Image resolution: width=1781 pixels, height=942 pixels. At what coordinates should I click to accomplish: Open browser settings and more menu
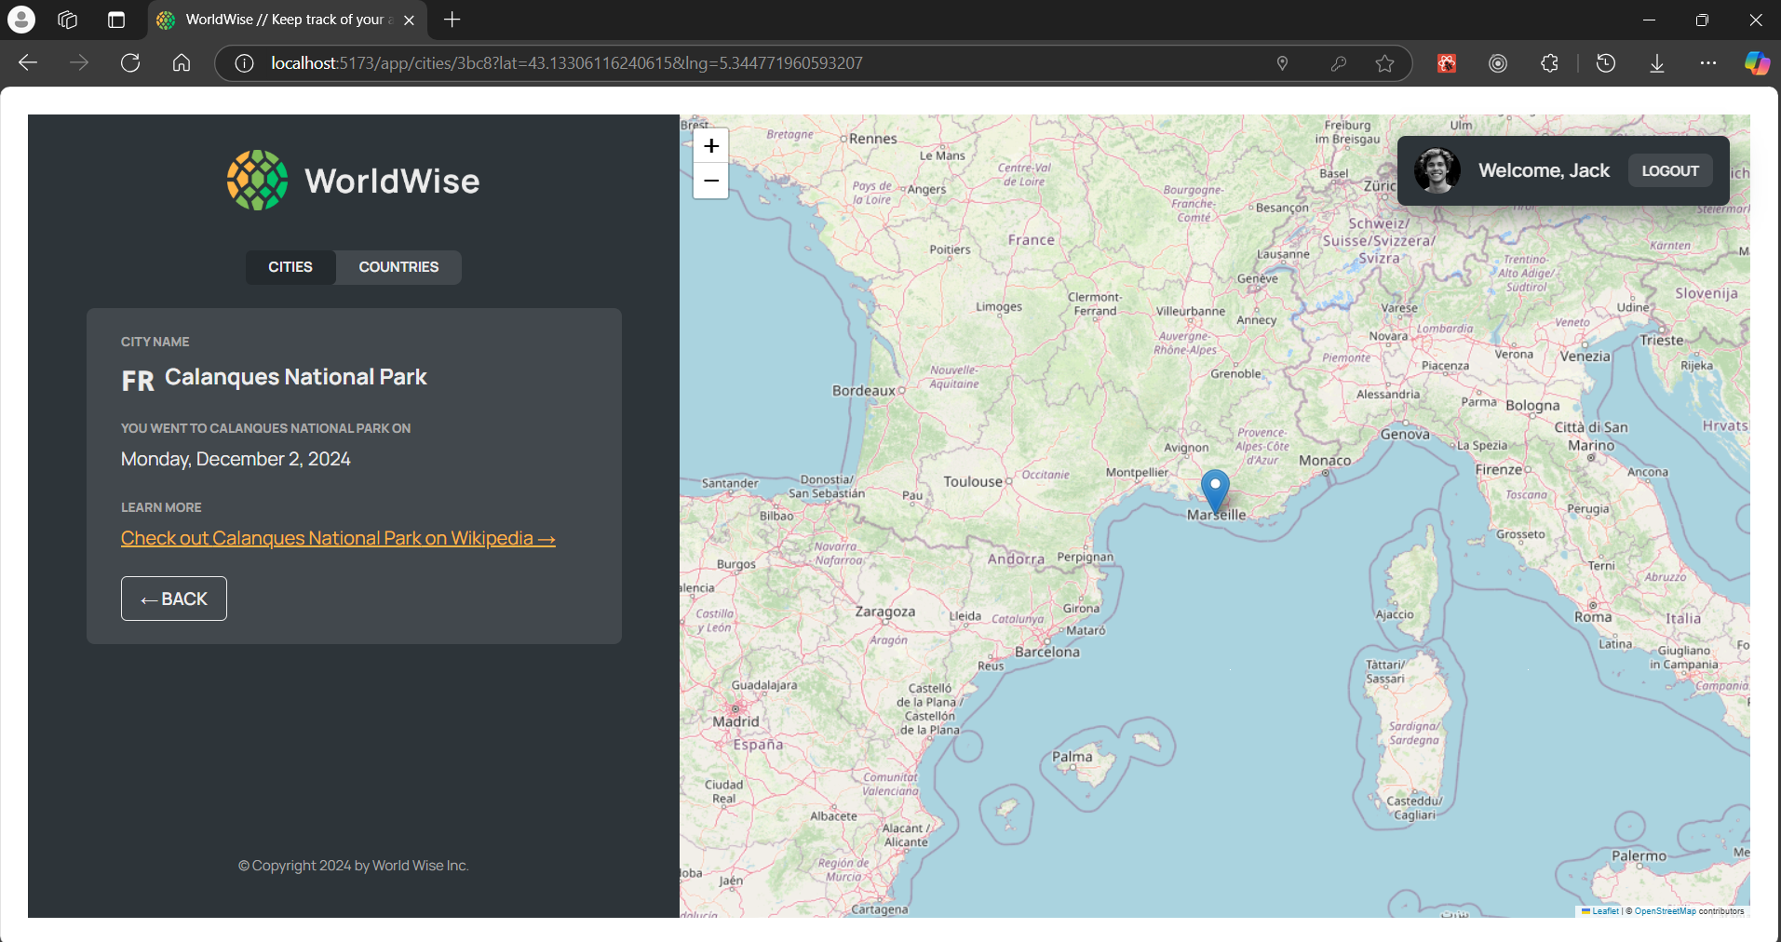pyautogui.click(x=1708, y=63)
